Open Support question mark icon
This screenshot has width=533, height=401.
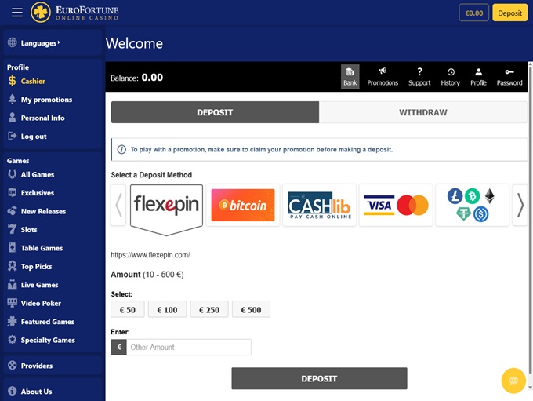click(419, 77)
